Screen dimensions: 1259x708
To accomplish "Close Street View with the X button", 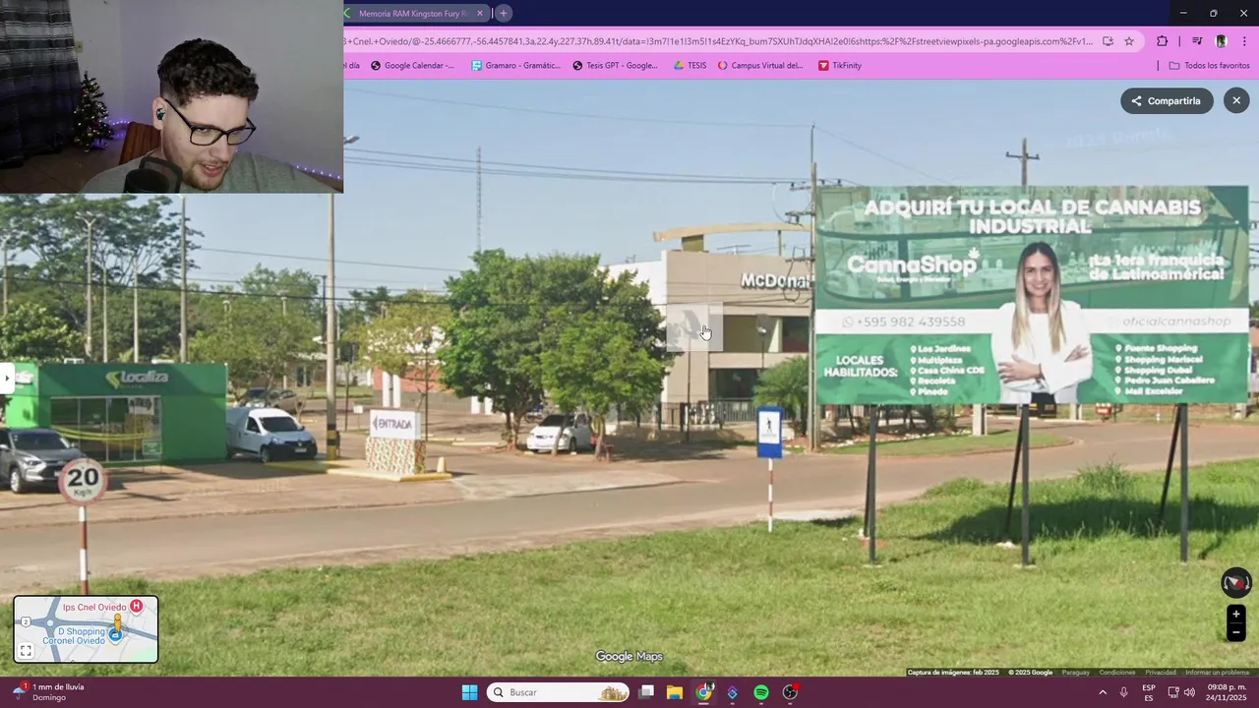I will coord(1236,100).
